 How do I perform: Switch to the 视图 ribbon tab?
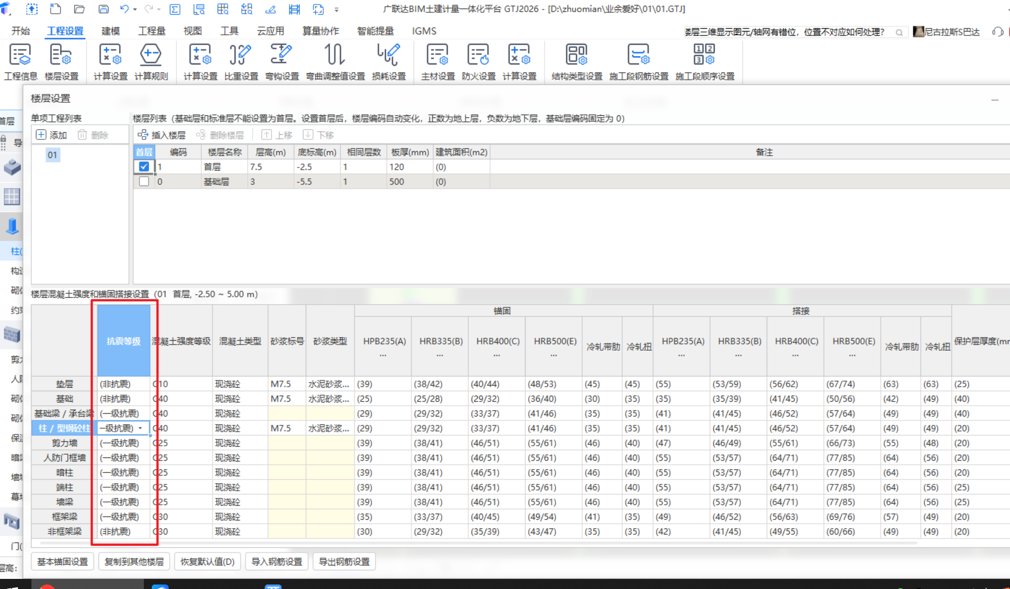coord(192,31)
